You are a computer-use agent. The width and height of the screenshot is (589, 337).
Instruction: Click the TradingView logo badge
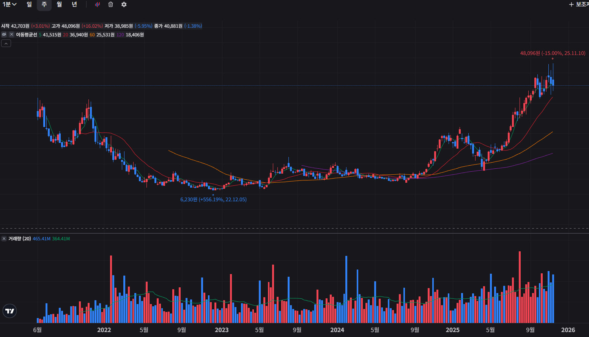[x=9, y=311]
